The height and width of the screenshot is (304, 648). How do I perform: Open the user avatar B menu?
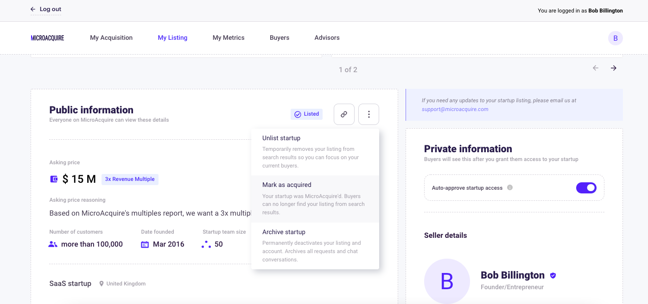coord(616,38)
